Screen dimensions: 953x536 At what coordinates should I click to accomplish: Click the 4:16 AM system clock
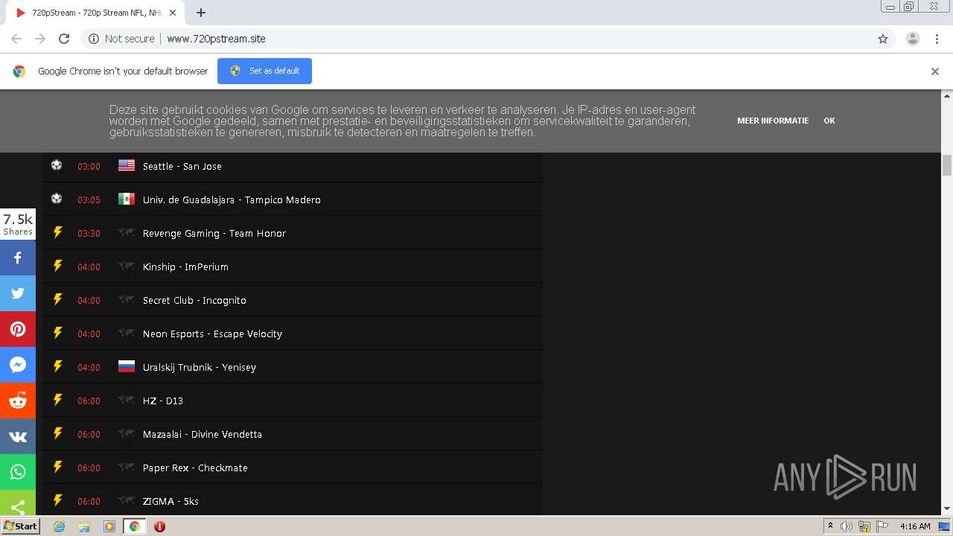[915, 526]
